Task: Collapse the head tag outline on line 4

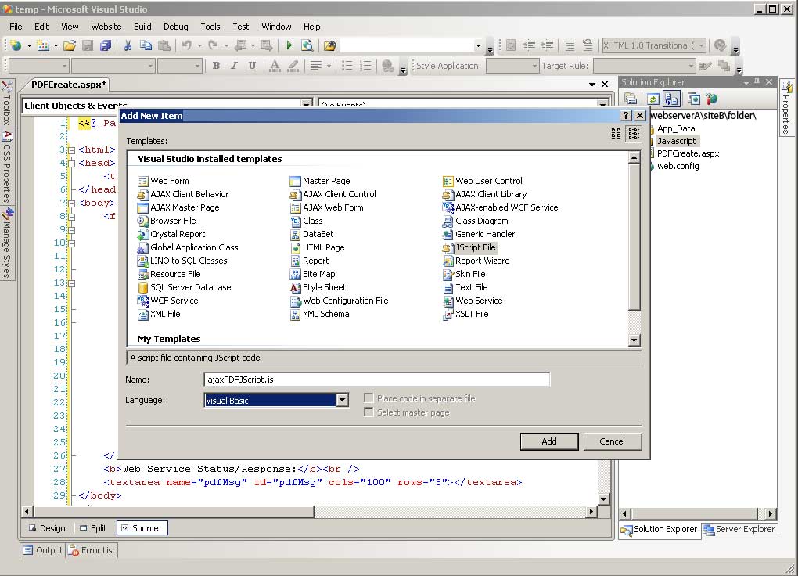Action: click(72, 164)
